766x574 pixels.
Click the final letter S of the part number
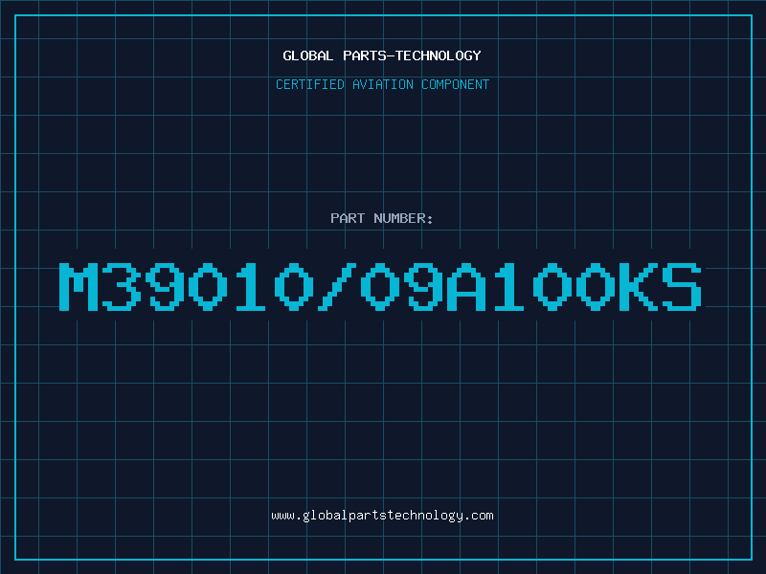[x=682, y=287]
